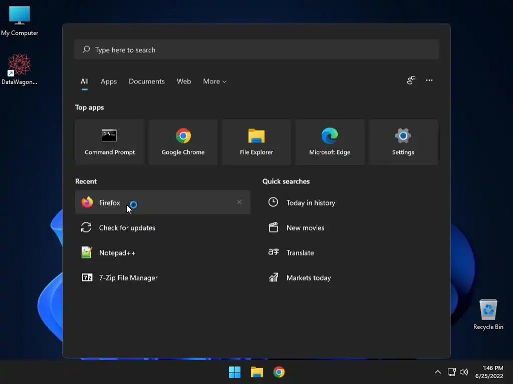This screenshot has height=384, width=513.
Task: Open Firefox from the Recent list
Action: pyautogui.click(x=163, y=202)
